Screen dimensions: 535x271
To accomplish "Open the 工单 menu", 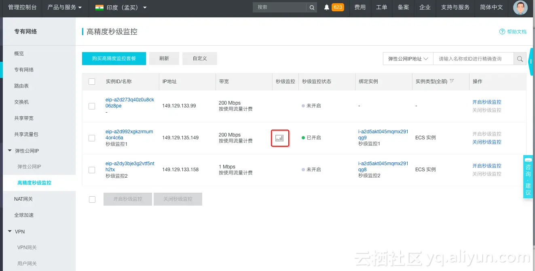I will coord(382,7).
